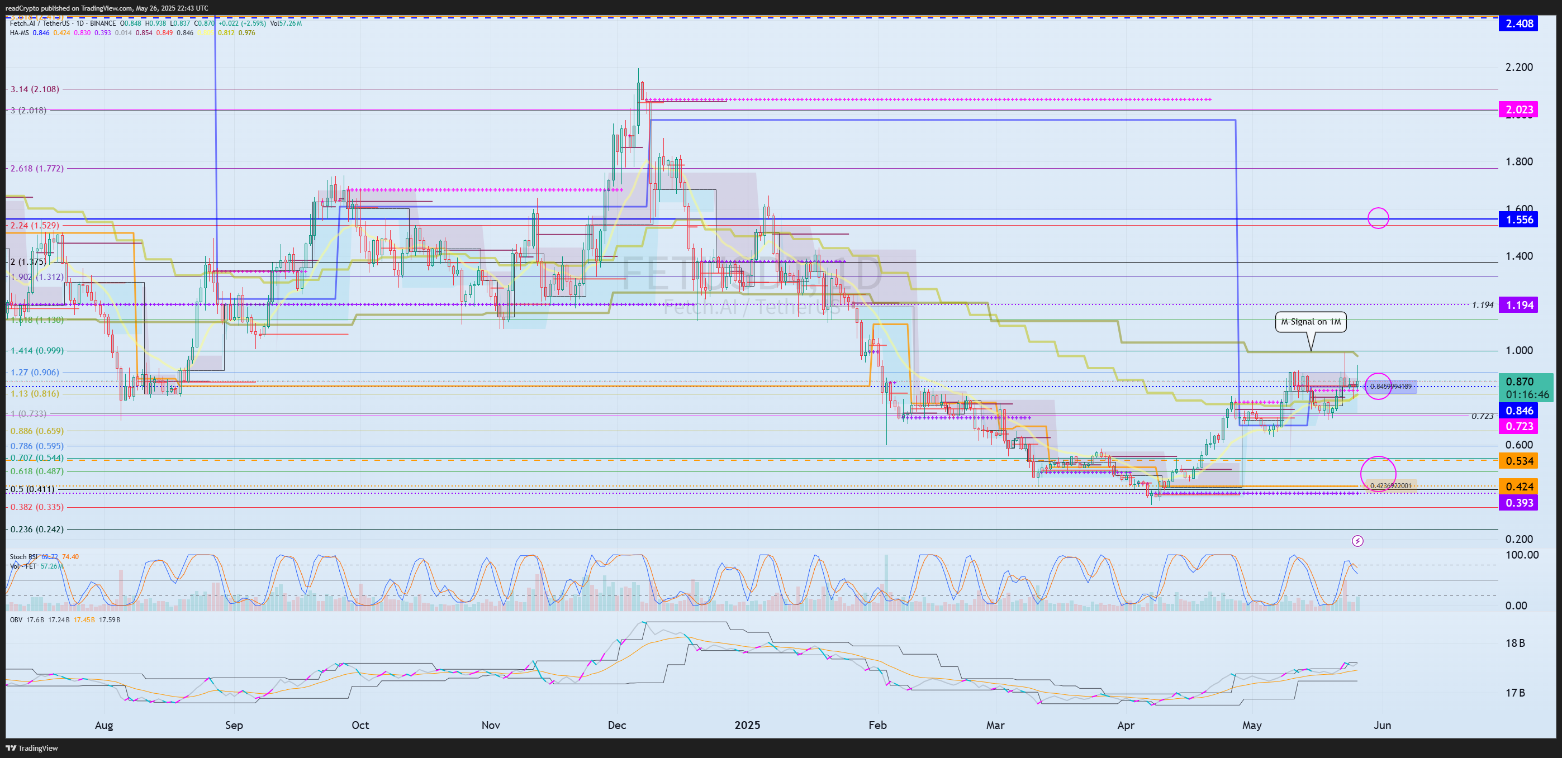Click the 'Aug' date on the time axis

(x=104, y=725)
